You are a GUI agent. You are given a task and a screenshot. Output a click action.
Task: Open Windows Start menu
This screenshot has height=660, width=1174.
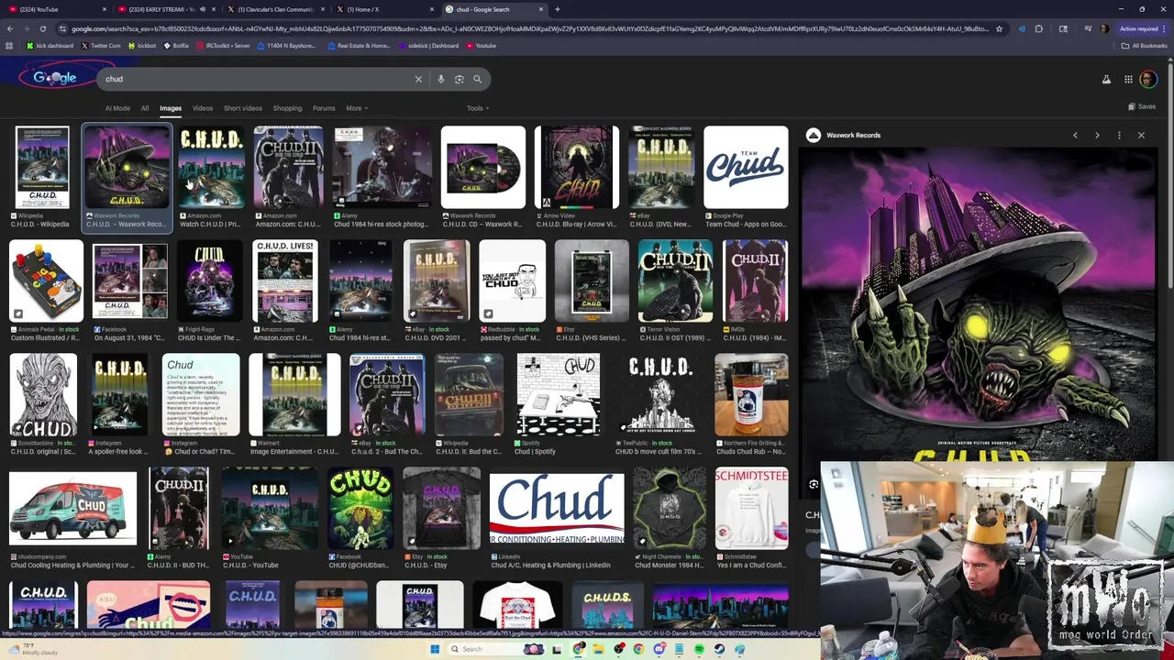click(x=435, y=649)
